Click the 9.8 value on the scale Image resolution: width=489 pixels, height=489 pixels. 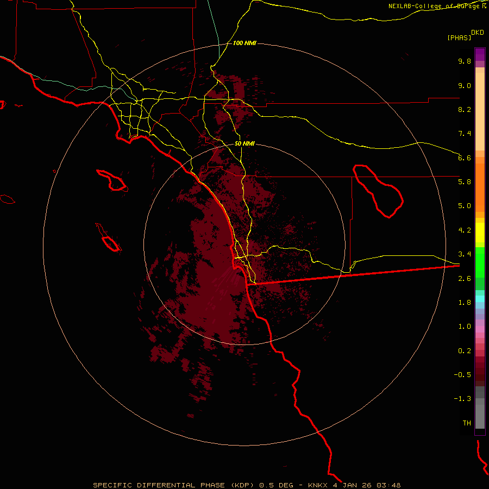[x=465, y=61]
